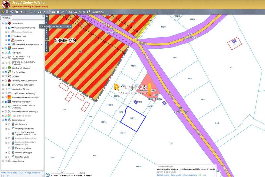
Task: Click the map zoom plus button
Action: [x=47, y=16]
